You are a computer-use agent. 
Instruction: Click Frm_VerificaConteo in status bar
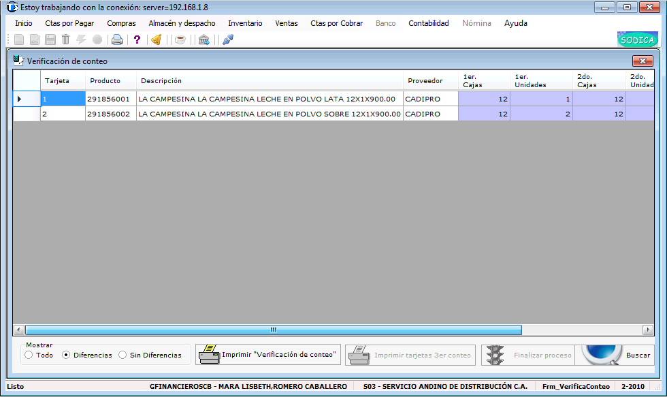(576, 386)
